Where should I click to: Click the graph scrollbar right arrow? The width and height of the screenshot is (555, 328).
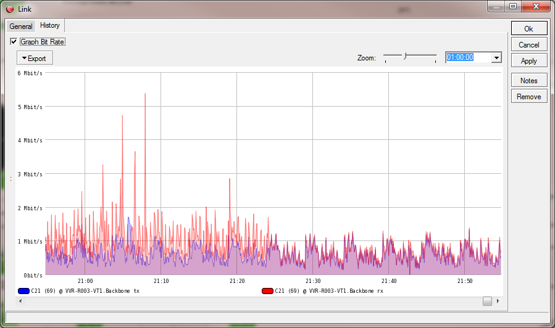pos(498,301)
